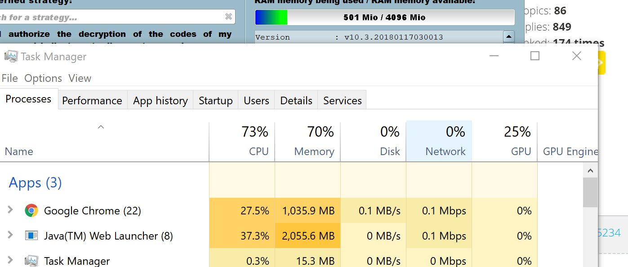628x267 pixels.
Task: Close the Task Manager window
Action: [x=576, y=56]
